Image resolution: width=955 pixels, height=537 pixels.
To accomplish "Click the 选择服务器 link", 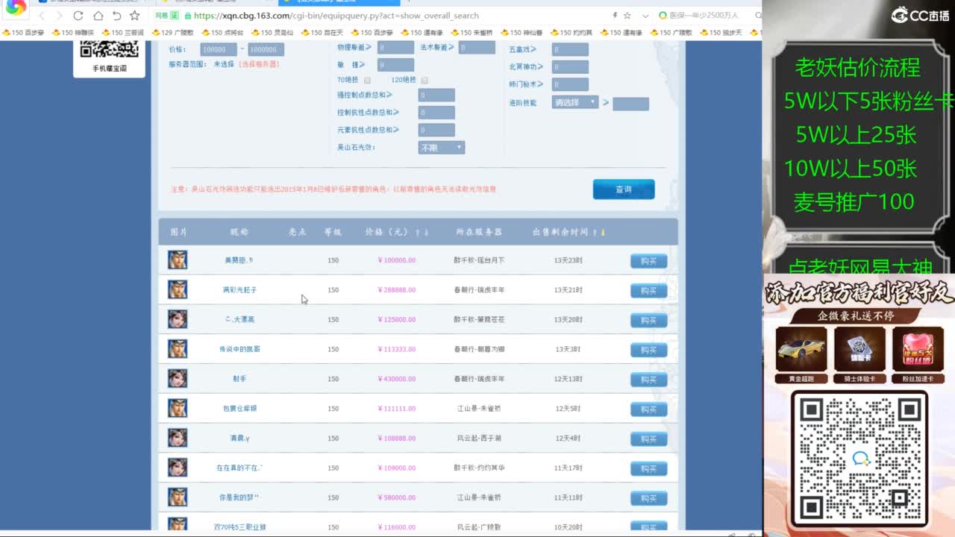I will point(258,65).
